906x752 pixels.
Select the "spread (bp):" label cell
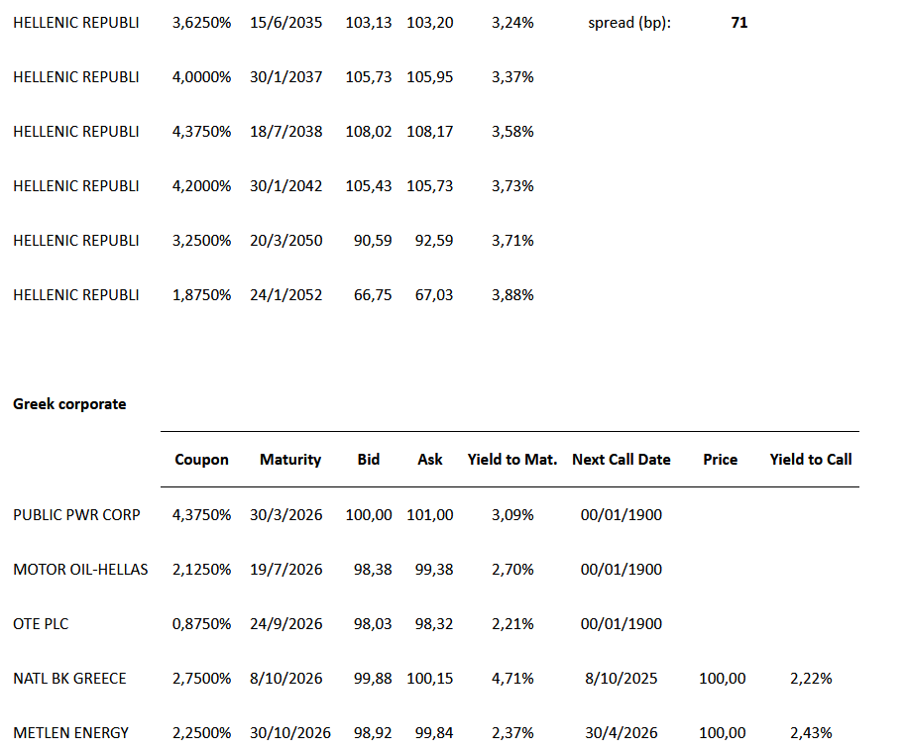coord(628,22)
